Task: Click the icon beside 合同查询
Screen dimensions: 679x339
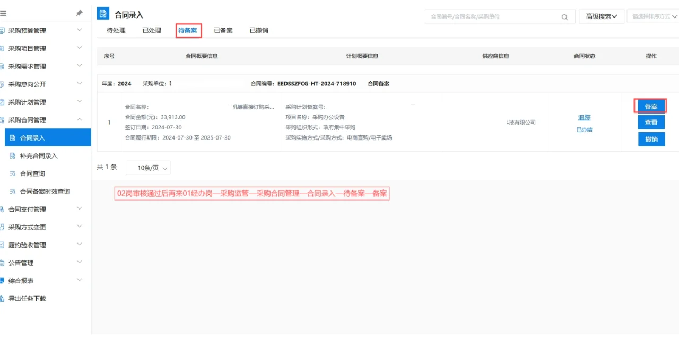Action: pos(13,173)
